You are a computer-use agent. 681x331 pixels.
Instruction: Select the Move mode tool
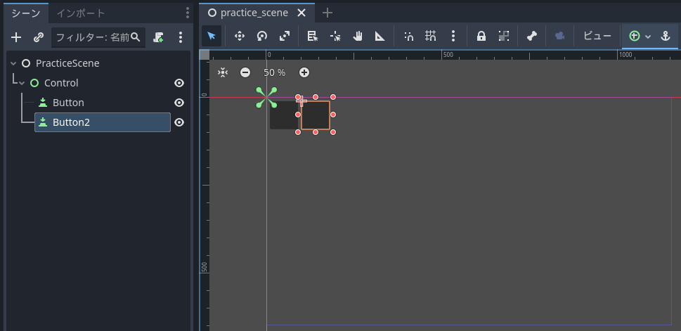(239, 36)
